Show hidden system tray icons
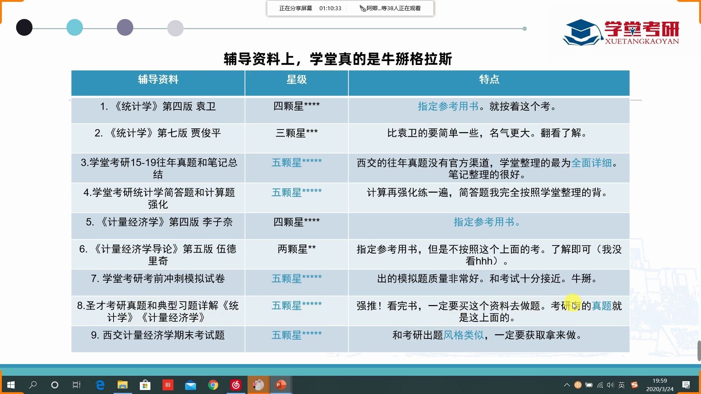Screen dimensions: 701x394 pyautogui.click(x=567, y=385)
